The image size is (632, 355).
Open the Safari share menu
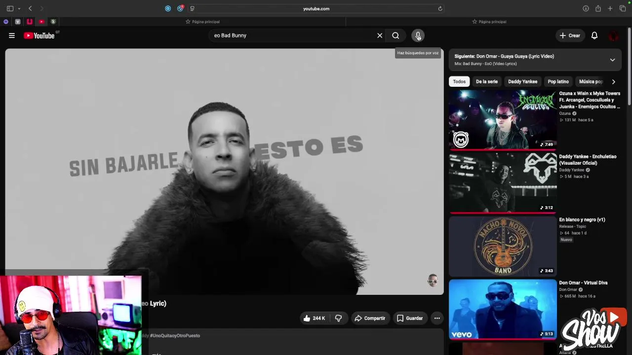[598, 8]
